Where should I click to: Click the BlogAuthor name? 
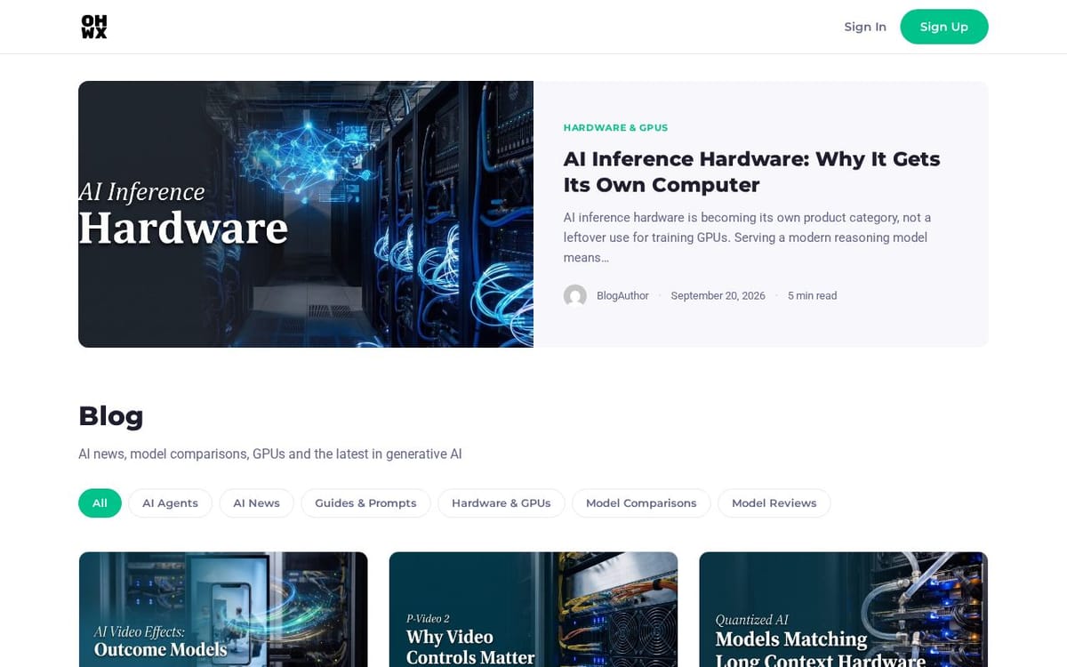[622, 295]
